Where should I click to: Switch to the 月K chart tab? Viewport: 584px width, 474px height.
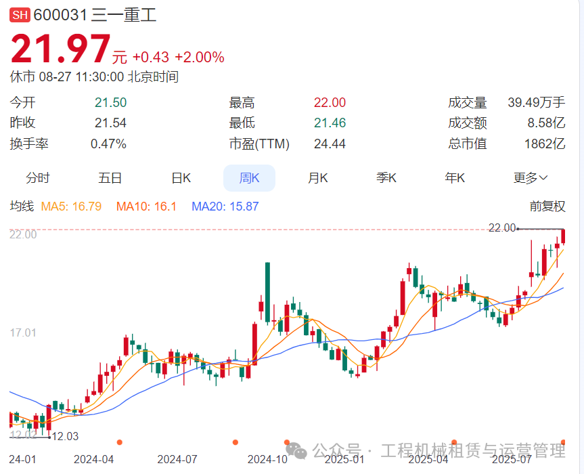(x=317, y=178)
